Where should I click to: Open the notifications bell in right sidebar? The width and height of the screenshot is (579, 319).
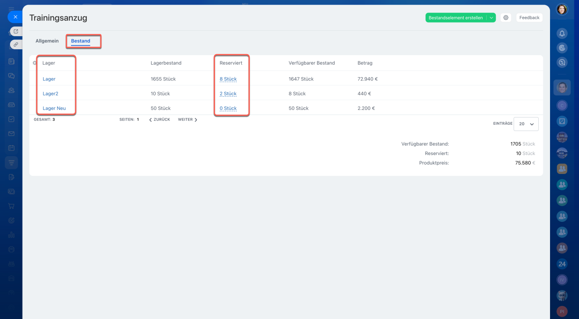pos(562,33)
